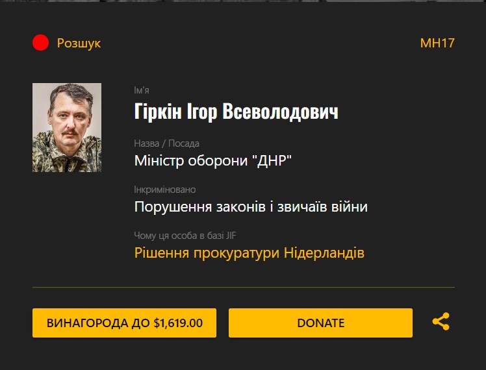Image resolution: width=486 pixels, height=370 pixels.
Task: Click the Міністр оборони "ДНР" position text
Action: pos(213,160)
